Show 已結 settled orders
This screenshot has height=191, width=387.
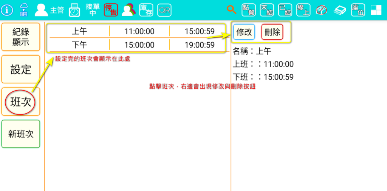pos(285,10)
